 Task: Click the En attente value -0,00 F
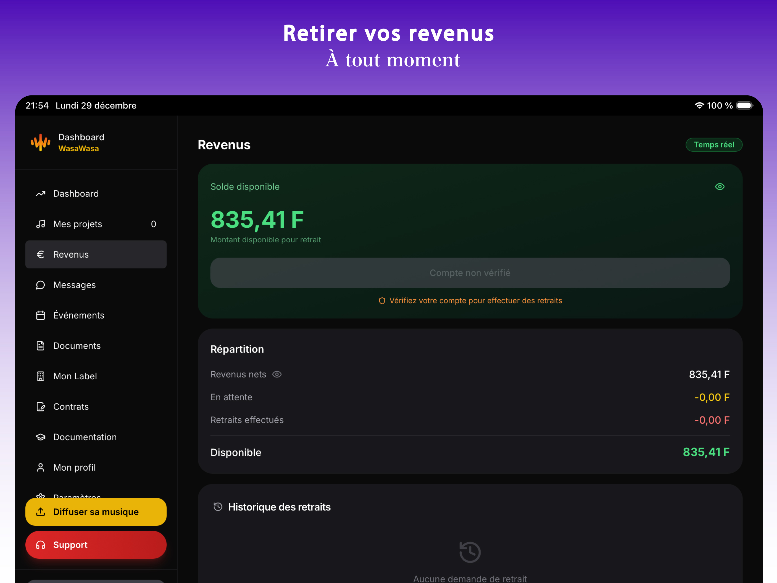[x=712, y=397]
